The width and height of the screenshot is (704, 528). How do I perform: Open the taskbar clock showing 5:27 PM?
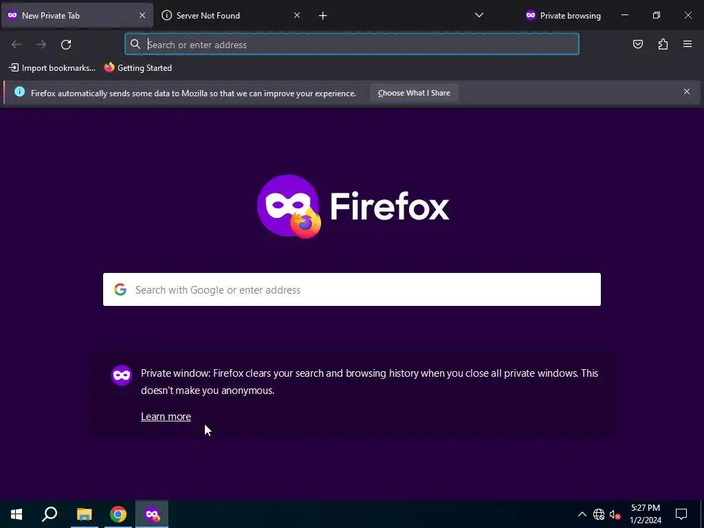point(645,514)
